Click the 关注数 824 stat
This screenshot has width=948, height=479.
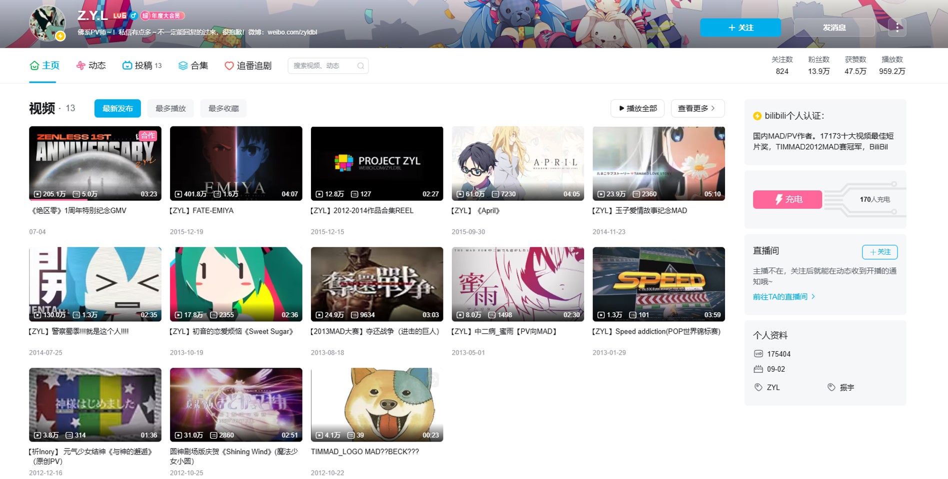coord(782,65)
